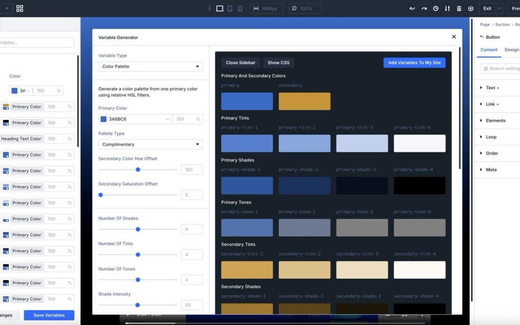
Task: Adjust the Number Of Tints slider
Action: [x=138, y=255]
